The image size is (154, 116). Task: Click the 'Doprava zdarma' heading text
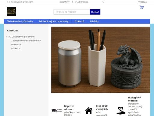(x=69, y=108)
